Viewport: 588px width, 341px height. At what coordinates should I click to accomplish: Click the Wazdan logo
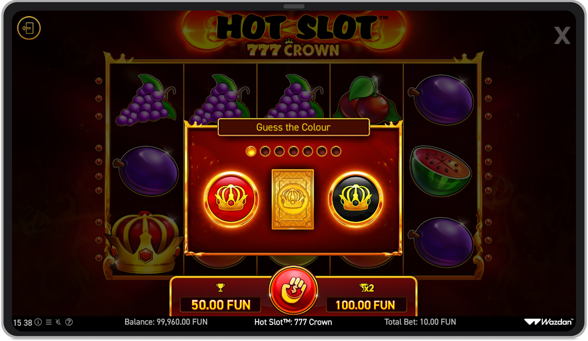(x=549, y=322)
